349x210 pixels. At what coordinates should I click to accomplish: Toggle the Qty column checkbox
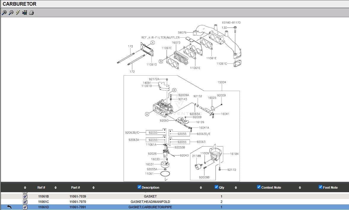click(x=216, y=187)
